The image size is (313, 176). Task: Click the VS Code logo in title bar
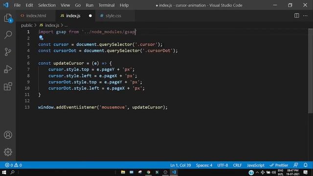coord(5,5)
